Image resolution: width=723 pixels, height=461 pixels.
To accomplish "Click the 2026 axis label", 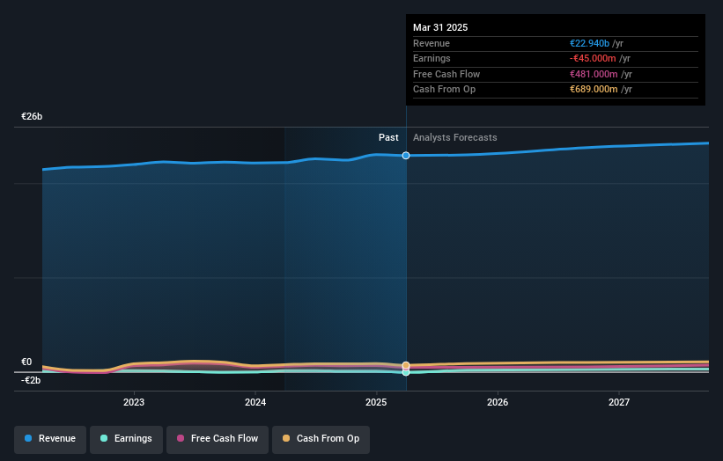I will 498,403.
